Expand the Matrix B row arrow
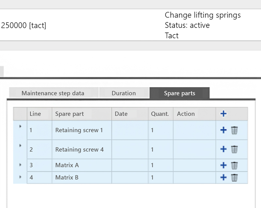 click(20, 177)
